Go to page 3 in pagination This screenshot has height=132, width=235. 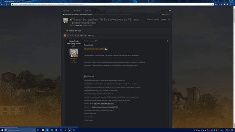70,35
